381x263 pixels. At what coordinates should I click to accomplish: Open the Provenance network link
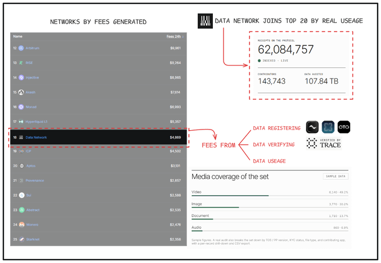tap(35, 181)
